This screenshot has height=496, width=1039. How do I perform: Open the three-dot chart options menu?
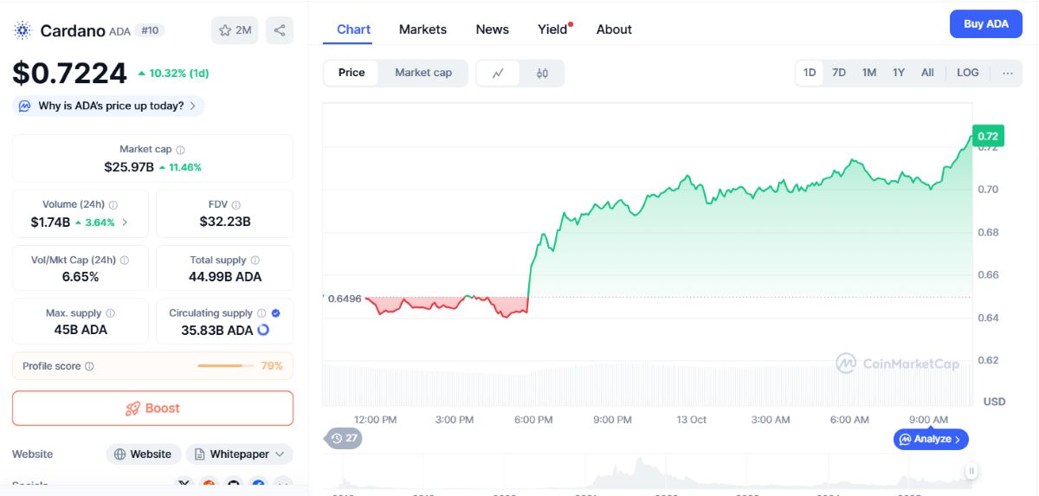click(1008, 73)
